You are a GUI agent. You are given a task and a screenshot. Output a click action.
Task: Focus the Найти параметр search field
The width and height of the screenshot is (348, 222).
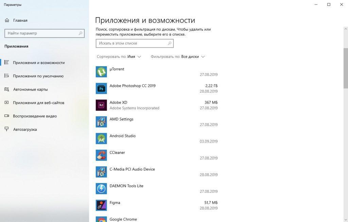[45, 33]
